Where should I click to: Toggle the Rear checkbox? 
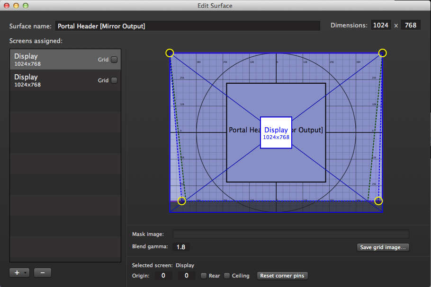tap(204, 276)
